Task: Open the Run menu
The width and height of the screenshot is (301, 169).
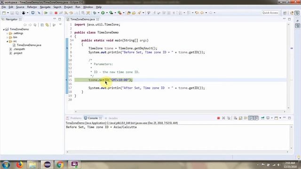Action: click(x=78, y=7)
